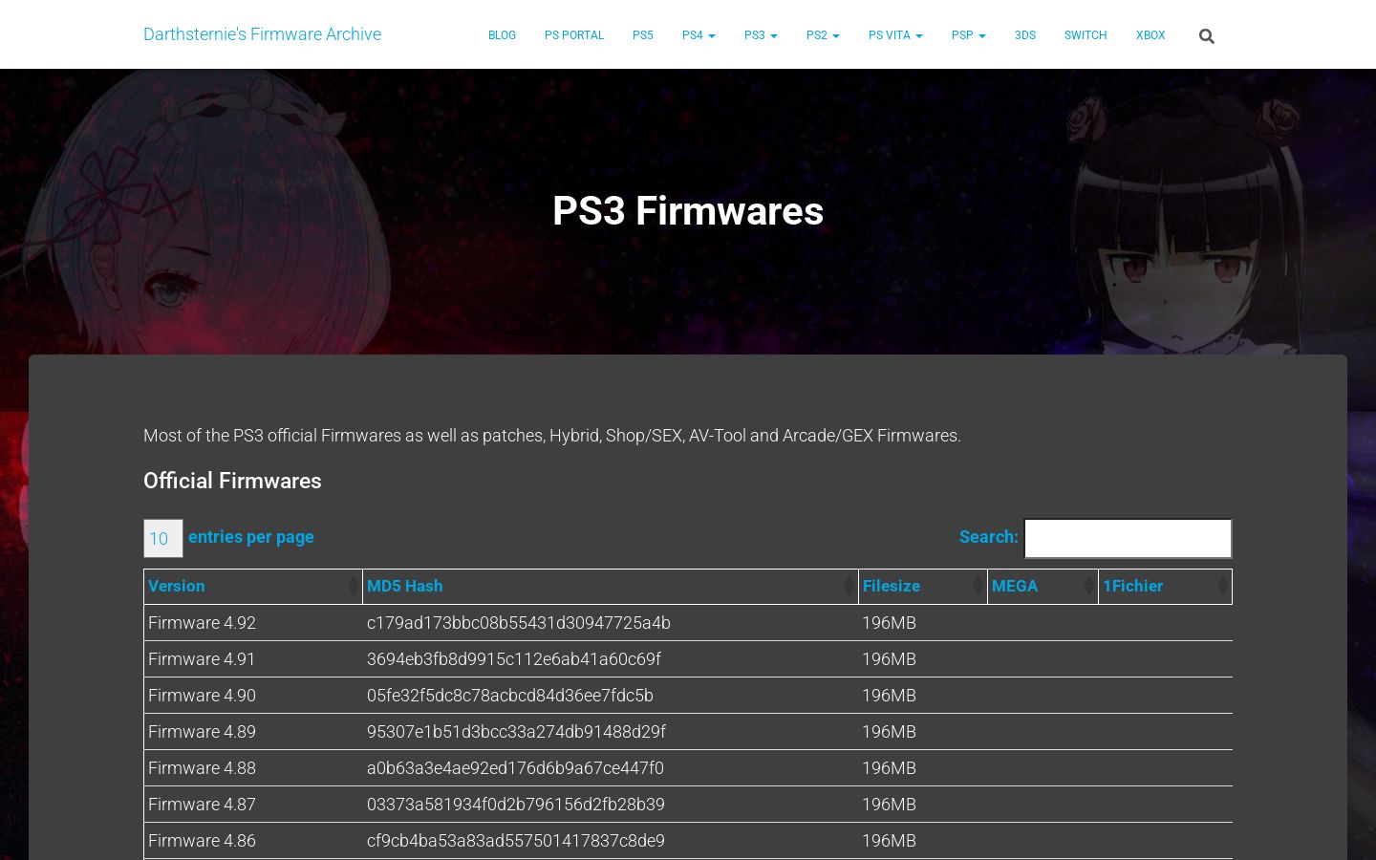Click the 'Most of the PS3 official Firmwares' description

(x=552, y=436)
